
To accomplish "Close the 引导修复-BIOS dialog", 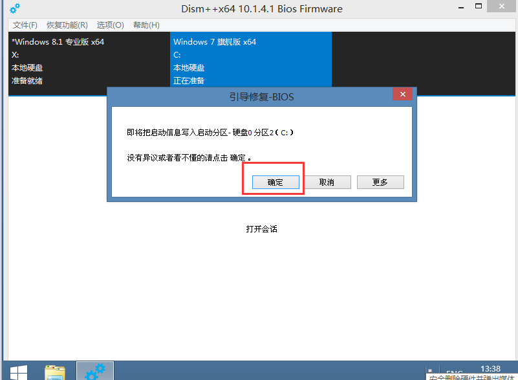I will pos(402,95).
